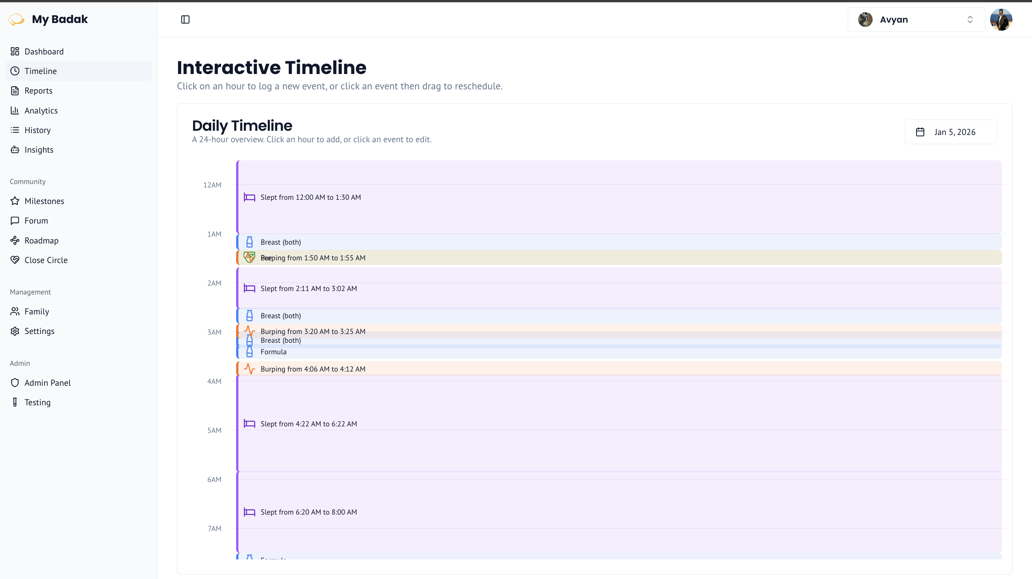Open the Avyan child selector dropdown

coord(915,20)
